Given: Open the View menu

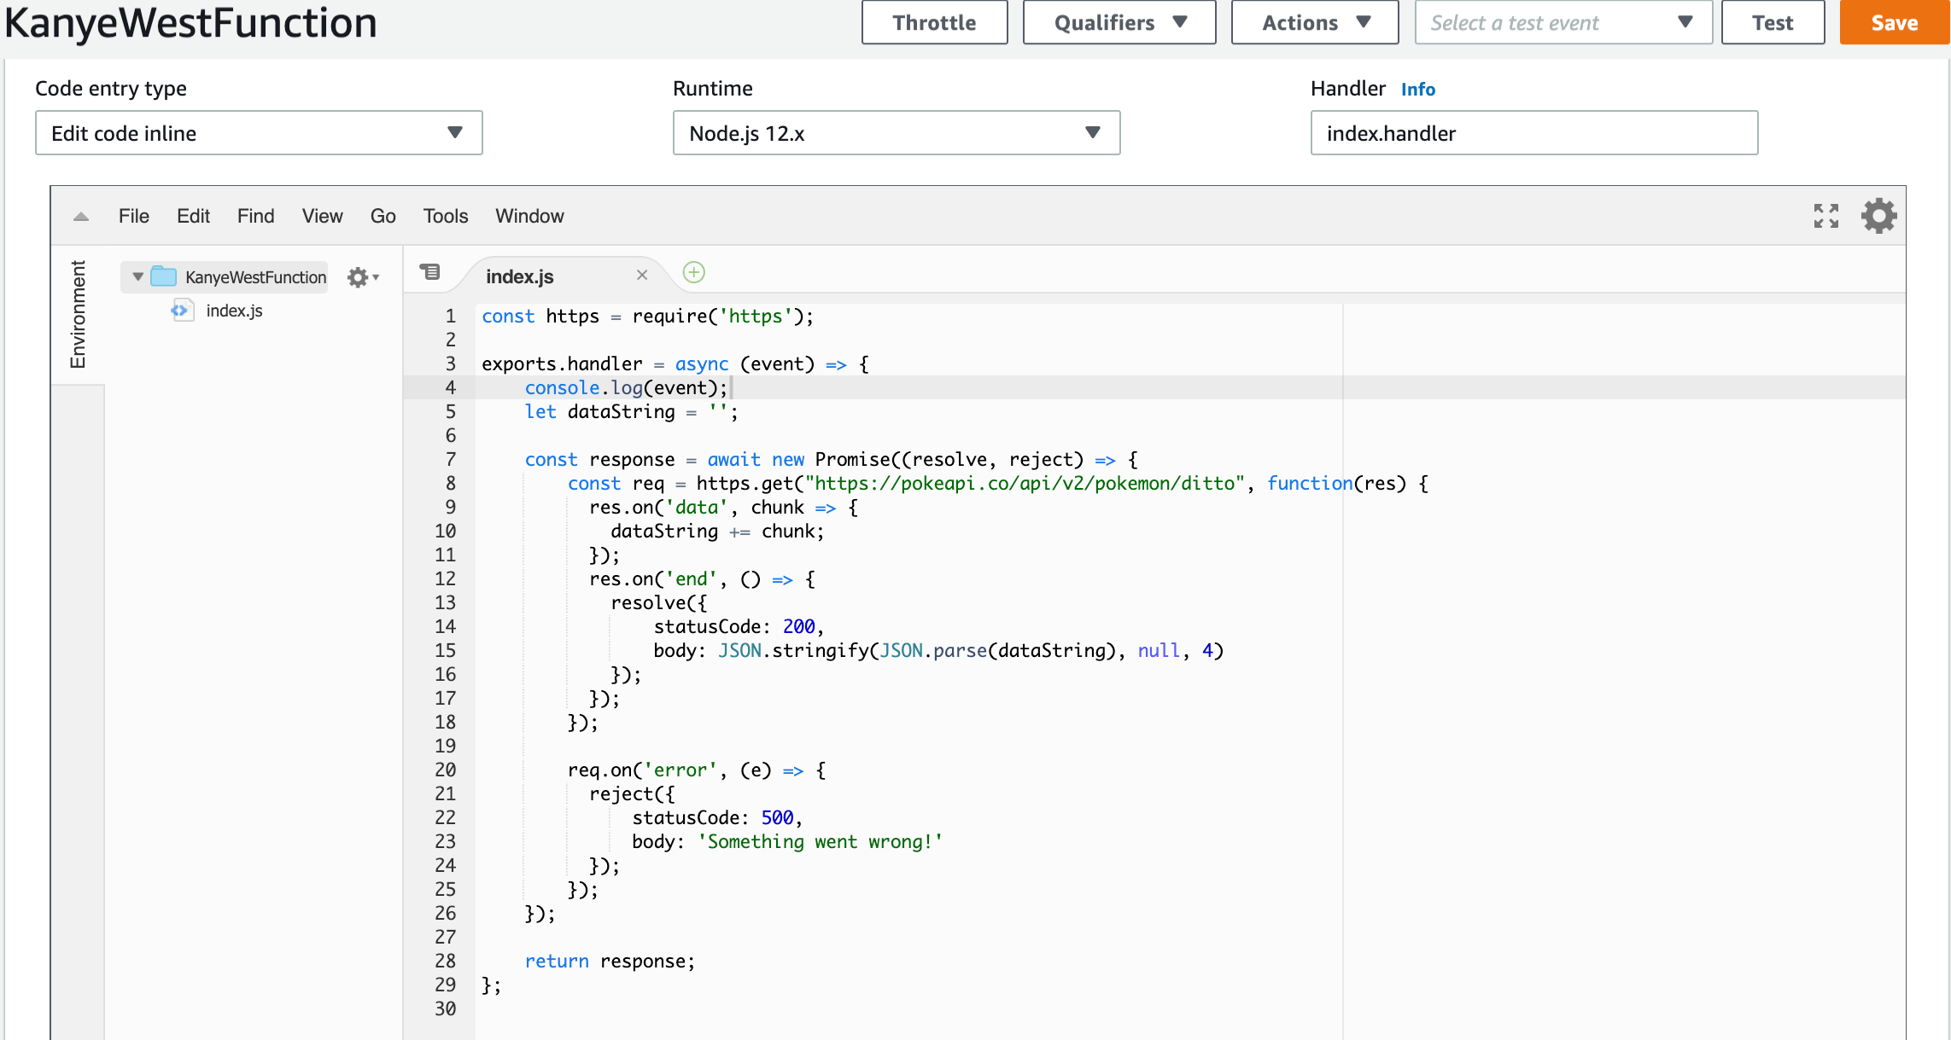Looking at the screenshot, I should point(323,217).
